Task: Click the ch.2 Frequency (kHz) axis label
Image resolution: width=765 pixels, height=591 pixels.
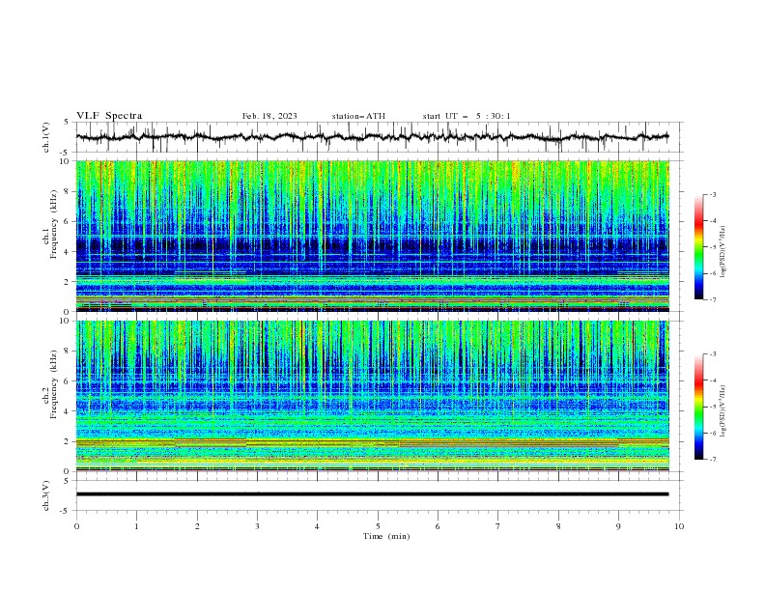Action: [50, 383]
